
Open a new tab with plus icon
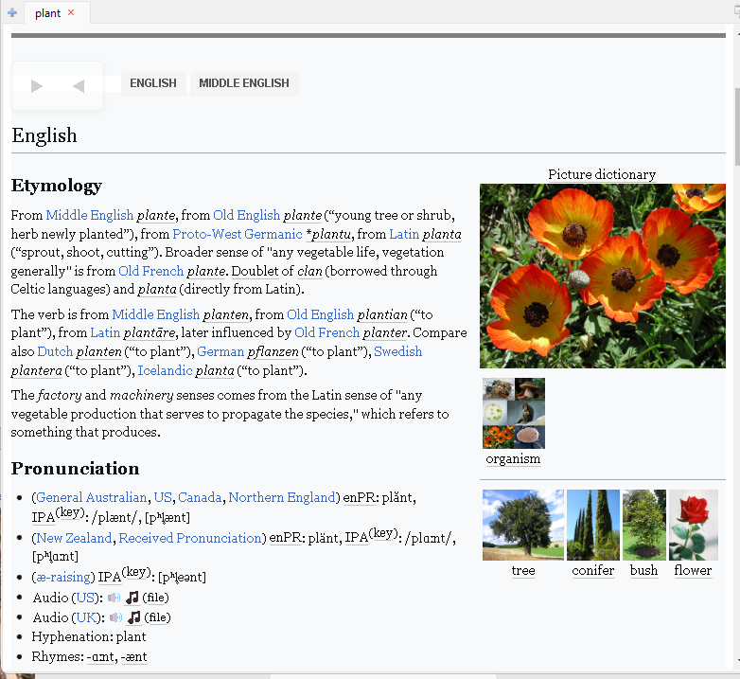click(x=12, y=13)
